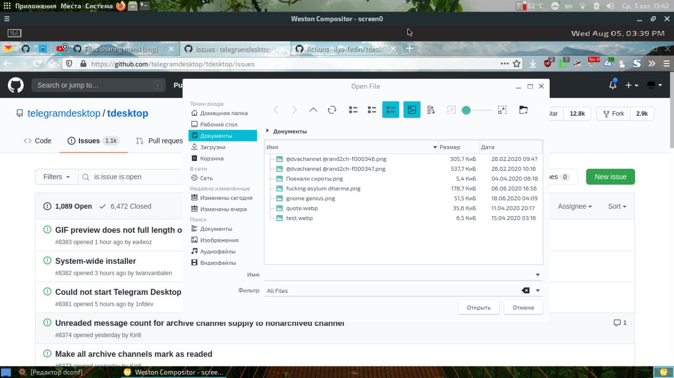The height and width of the screenshot is (378, 674).
Task: Go back in Open File dialog
Action: pos(275,110)
